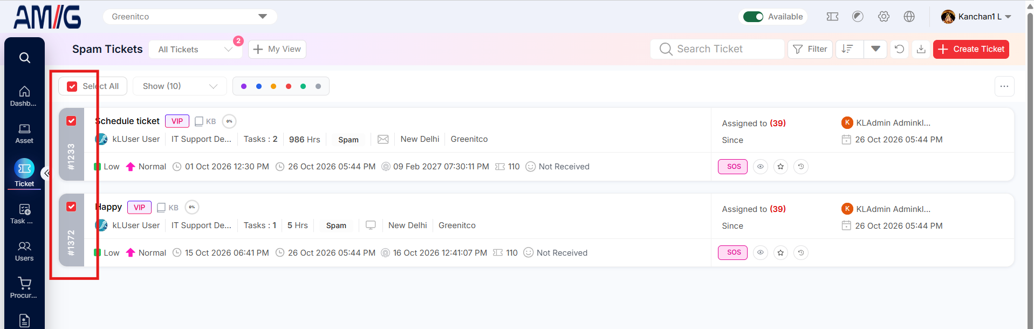
Task: Click Spam status tag on Happy ticket
Action: coord(336,225)
